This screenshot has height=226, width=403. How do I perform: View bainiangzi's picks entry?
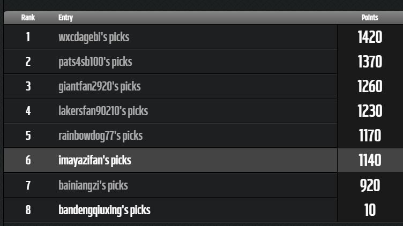(x=93, y=185)
